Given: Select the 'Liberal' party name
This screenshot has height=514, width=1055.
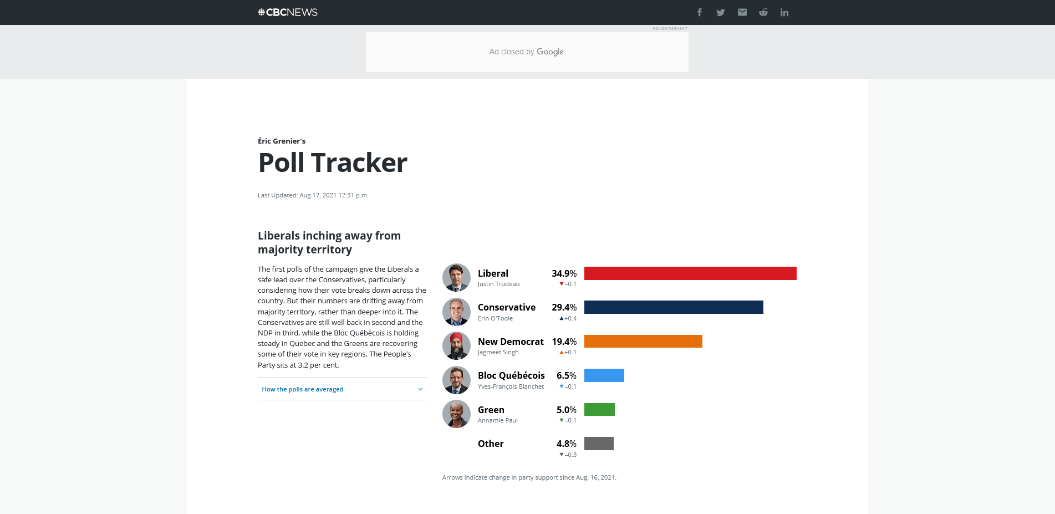Looking at the screenshot, I should pyautogui.click(x=493, y=273).
